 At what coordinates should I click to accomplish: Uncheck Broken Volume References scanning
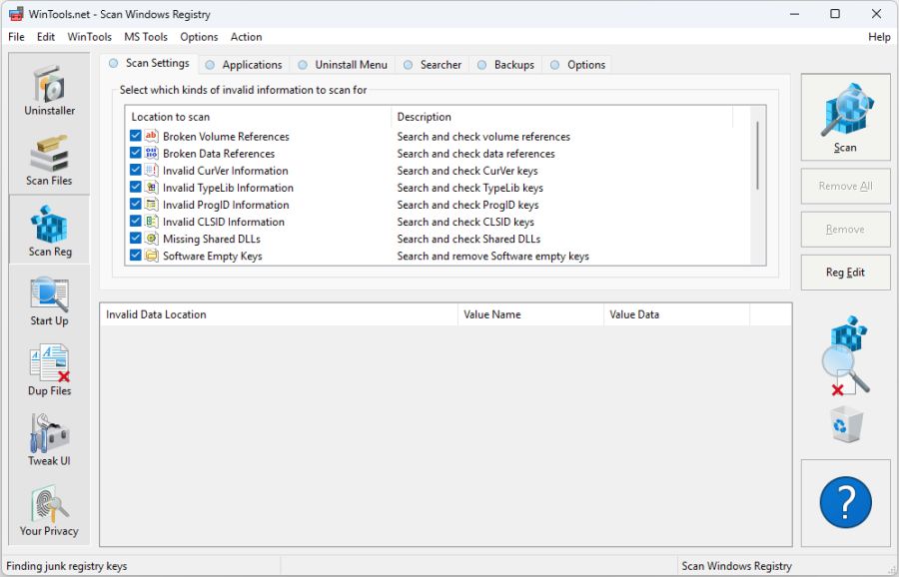pos(136,136)
